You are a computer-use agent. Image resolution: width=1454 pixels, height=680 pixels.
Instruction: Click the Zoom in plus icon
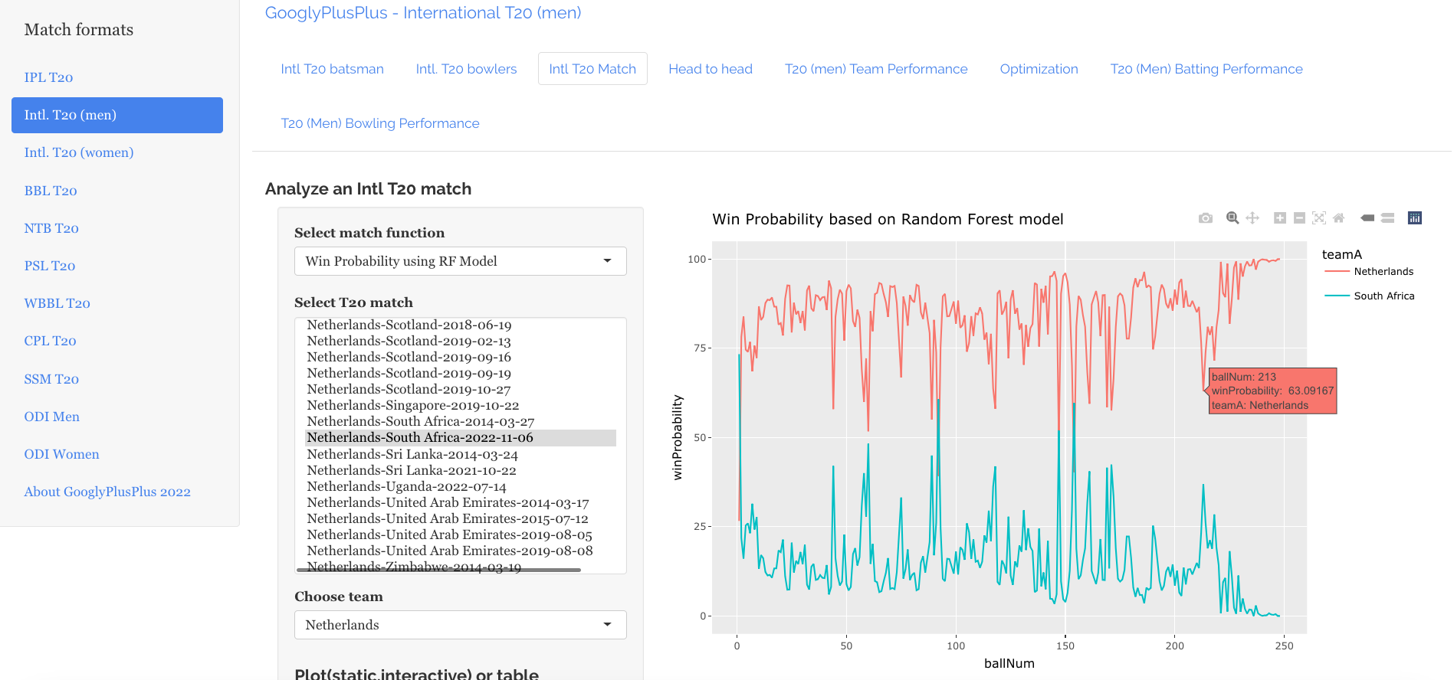[1280, 218]
